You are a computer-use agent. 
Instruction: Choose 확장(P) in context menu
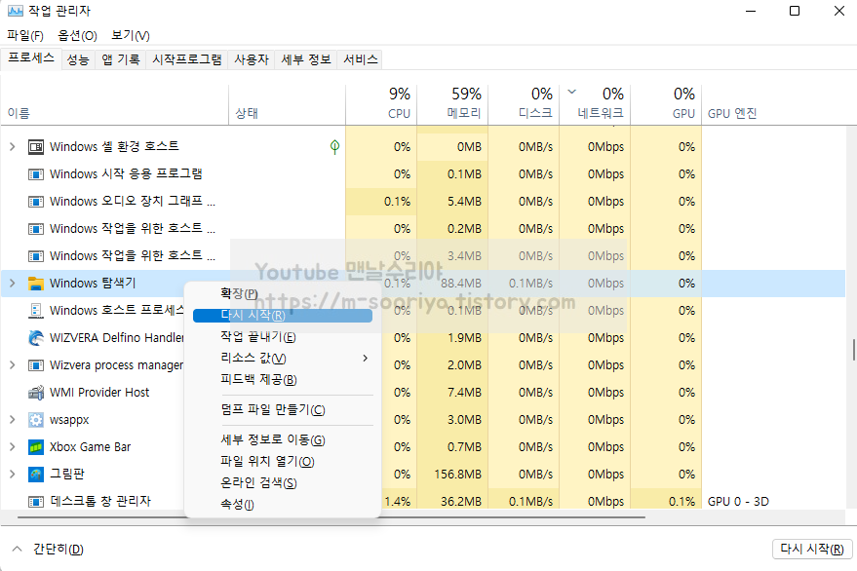coord(283,294)
